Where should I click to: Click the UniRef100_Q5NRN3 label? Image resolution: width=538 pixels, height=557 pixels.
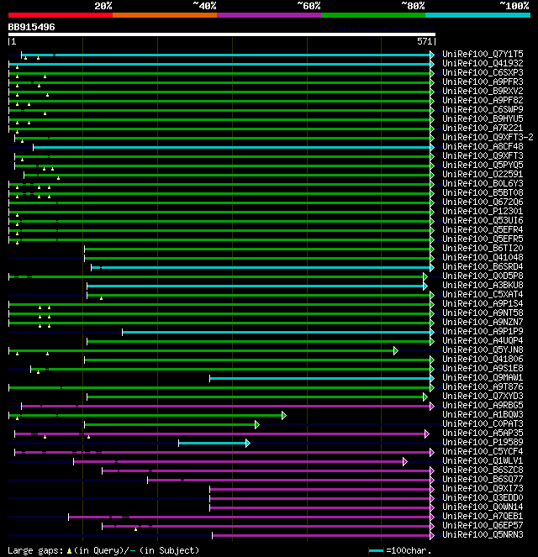tap(483, 534)
